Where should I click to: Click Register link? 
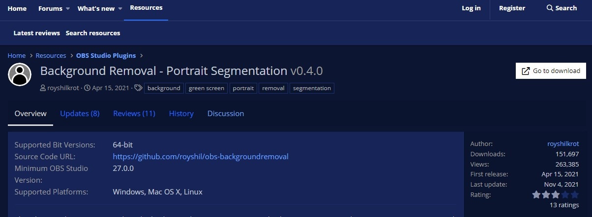(512, 8)
